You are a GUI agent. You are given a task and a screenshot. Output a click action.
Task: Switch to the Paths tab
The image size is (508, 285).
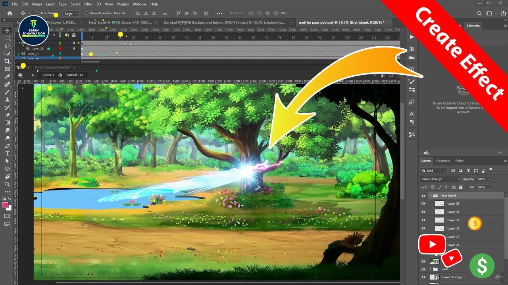pos(459,161)
